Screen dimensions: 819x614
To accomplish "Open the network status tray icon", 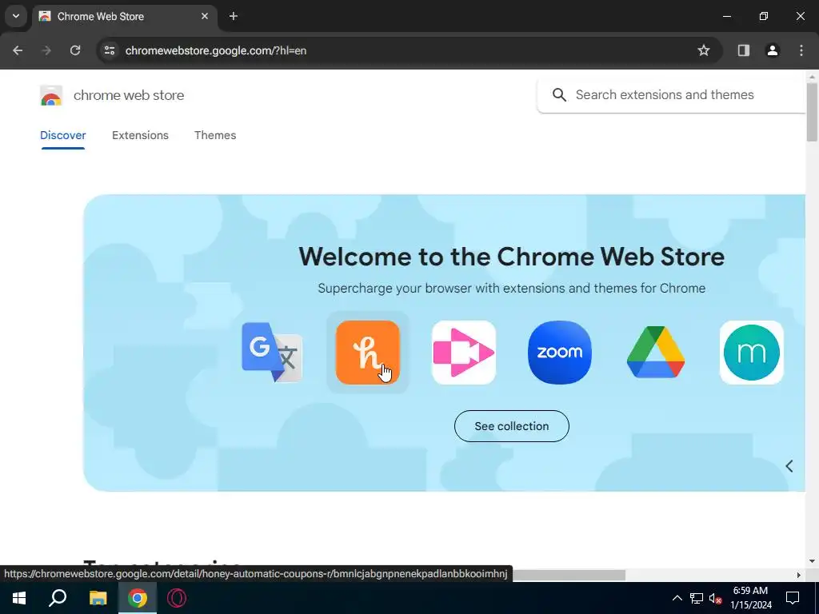I will click(697, 598).
